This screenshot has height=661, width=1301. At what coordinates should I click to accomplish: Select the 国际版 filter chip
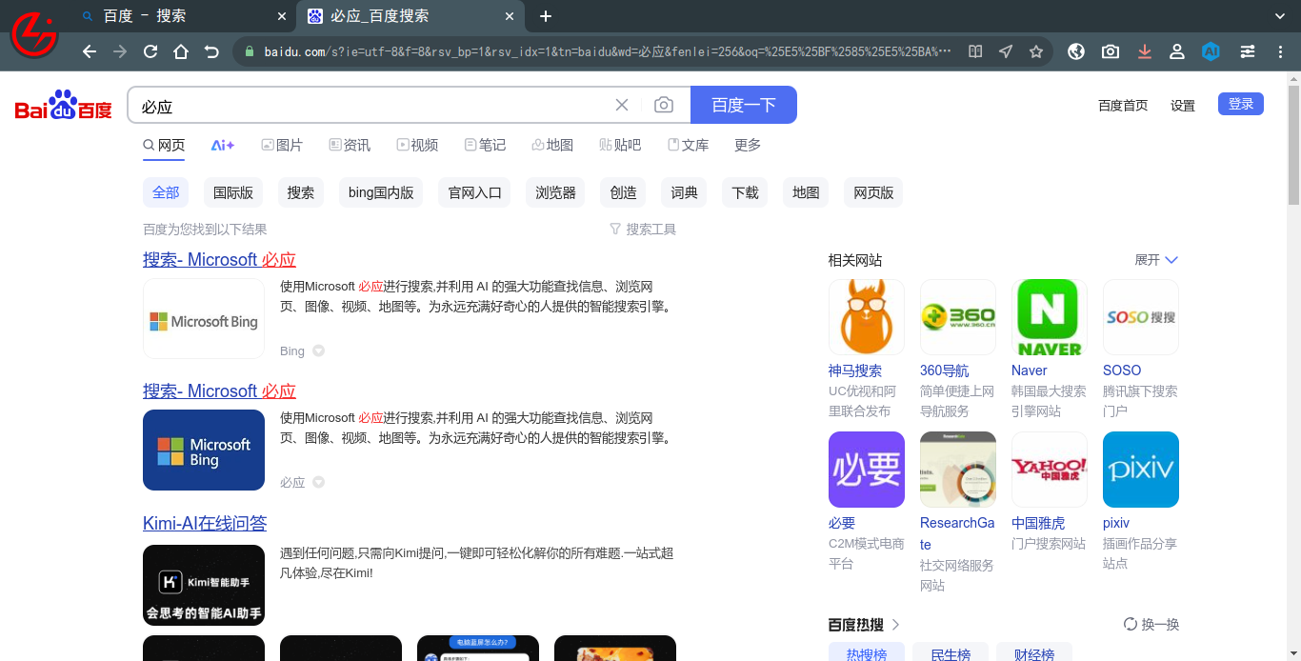click(233, 192)
